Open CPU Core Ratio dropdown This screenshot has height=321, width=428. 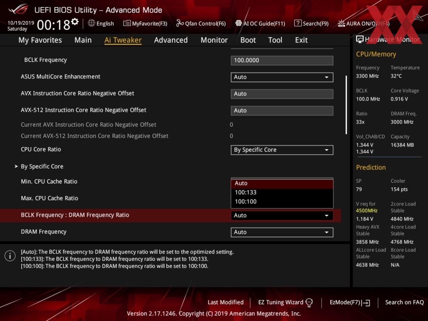282,150
